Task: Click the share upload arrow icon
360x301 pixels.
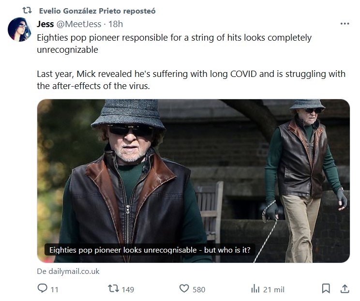Action: click(345, 289)
